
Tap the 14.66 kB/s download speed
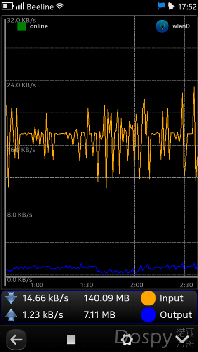(45, 298)
